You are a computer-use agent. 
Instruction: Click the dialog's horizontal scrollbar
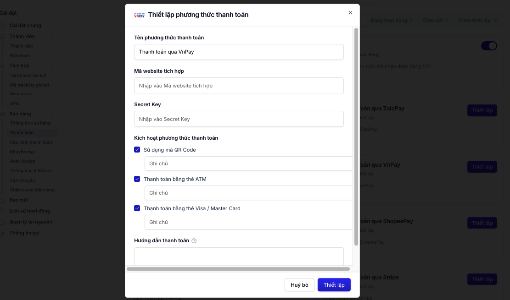coord(238,269)
